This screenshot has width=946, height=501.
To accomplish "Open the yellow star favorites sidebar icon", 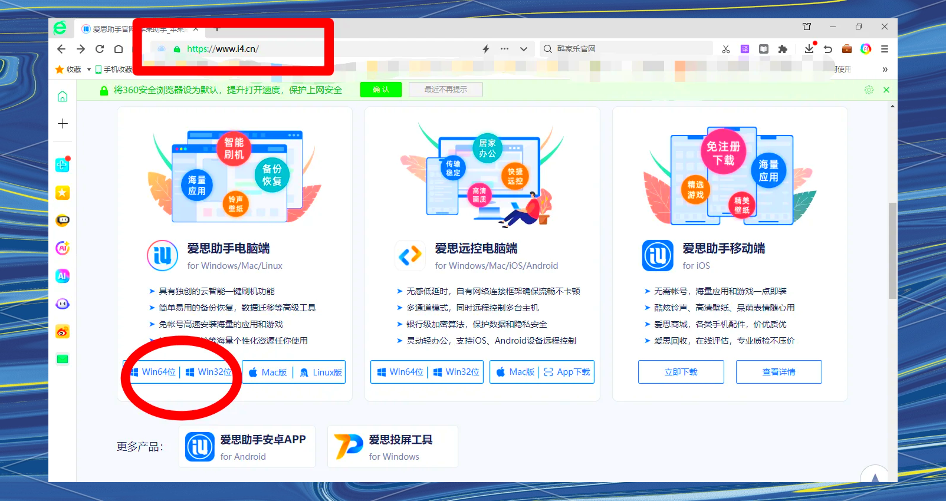I will click(x=63, y=193).
